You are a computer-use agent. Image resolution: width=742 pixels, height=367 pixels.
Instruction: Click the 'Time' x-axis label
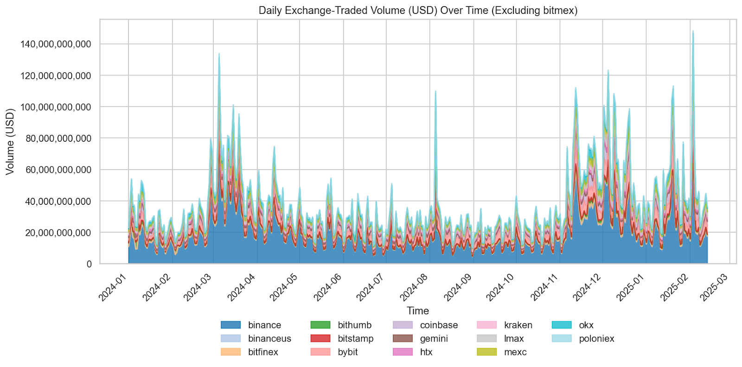coord(418,311)
